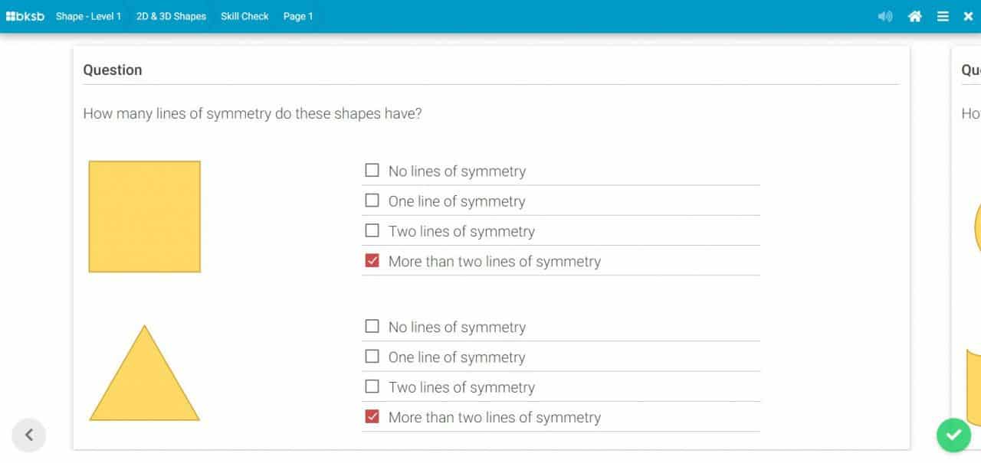Screen dimensions: 981x463
Task: Tick 'Two lines of symmetry' for the triangle
Action: (372, 386)
